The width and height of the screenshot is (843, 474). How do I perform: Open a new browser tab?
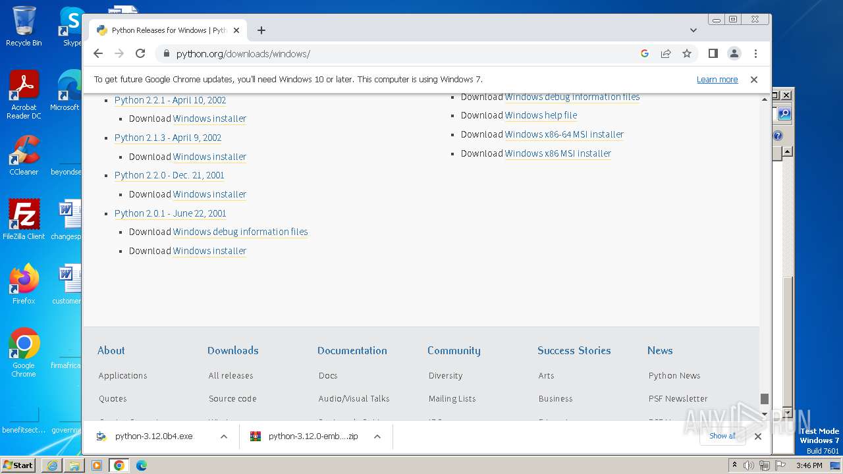pyautogui.click(x=261, y=30)
